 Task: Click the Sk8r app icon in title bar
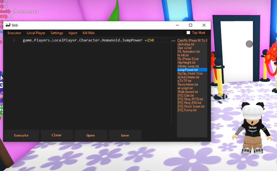coord(8,25)
